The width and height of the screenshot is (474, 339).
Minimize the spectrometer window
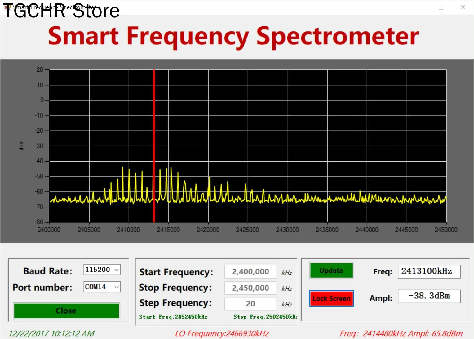tap(420, 7)
